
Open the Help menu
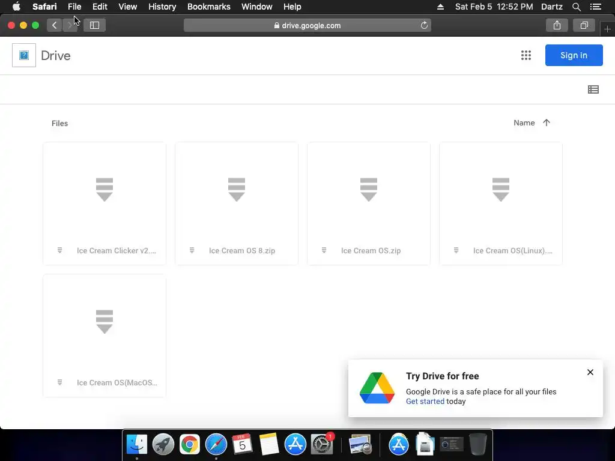coord(292,7)
